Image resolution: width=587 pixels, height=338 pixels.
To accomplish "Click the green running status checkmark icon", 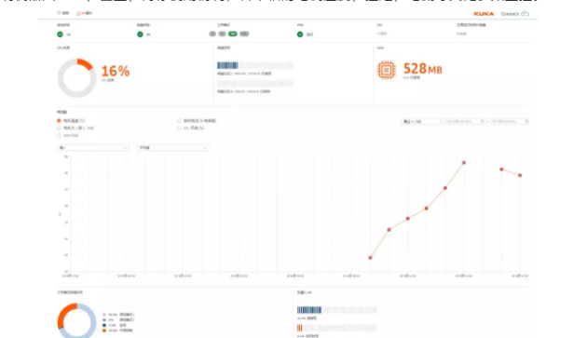I will click(300, 34).
